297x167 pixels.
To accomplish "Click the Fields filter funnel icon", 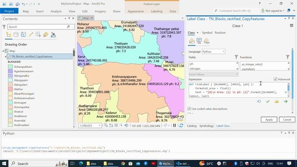I will (x=236, y=57).
